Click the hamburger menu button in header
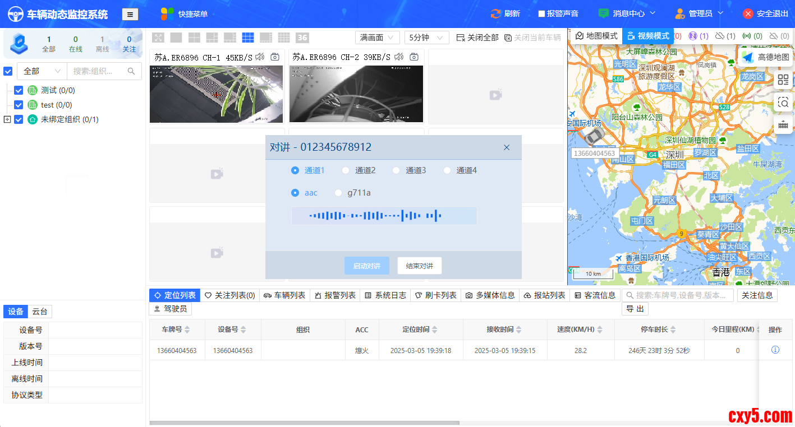Image resolution: width=795 pixels, height=427 pixels. click(130, 15)
